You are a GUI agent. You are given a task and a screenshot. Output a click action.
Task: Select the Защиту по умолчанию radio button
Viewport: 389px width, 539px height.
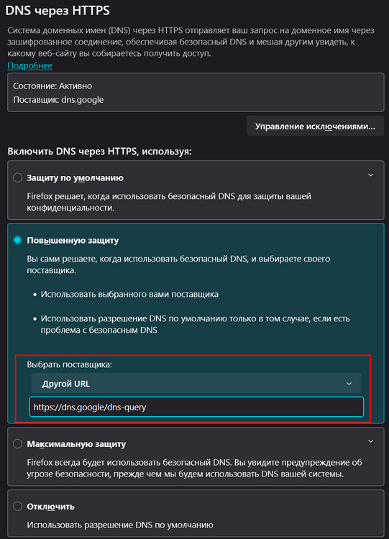pyautogui.click(x=17, y=178)
